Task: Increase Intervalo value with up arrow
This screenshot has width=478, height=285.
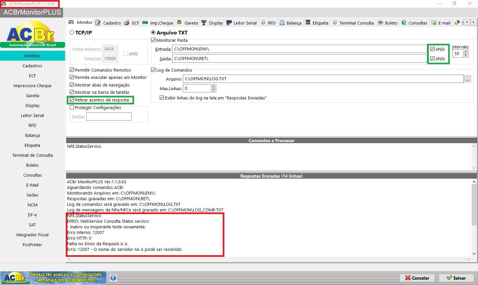Action: (465, 52)
